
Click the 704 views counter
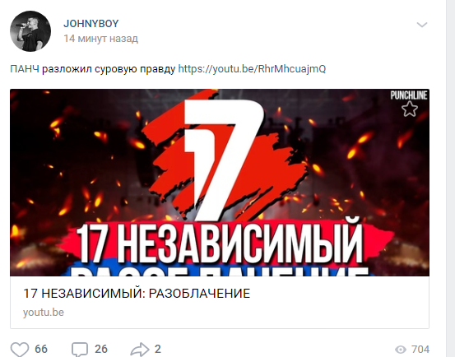(420, 349)
